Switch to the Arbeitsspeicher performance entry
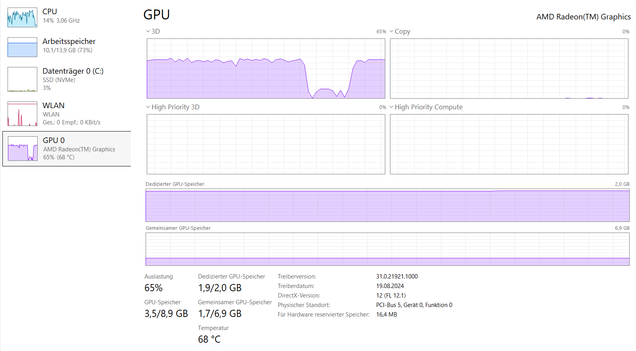Image resolution: width=636 pixels, height=351 pixels. pos(69,42)
